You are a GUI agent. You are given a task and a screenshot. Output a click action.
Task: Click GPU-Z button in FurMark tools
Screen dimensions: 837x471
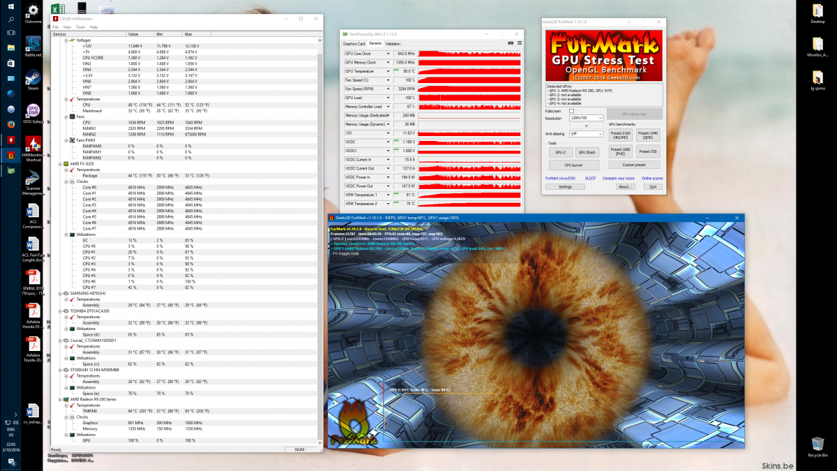(560, 151)
